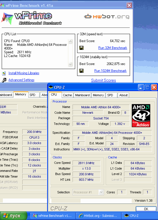Click the Voltage value 1.392 v
The height and width of the screenshot is (220, 158).
pyautogui.click(x=120, y=124)
